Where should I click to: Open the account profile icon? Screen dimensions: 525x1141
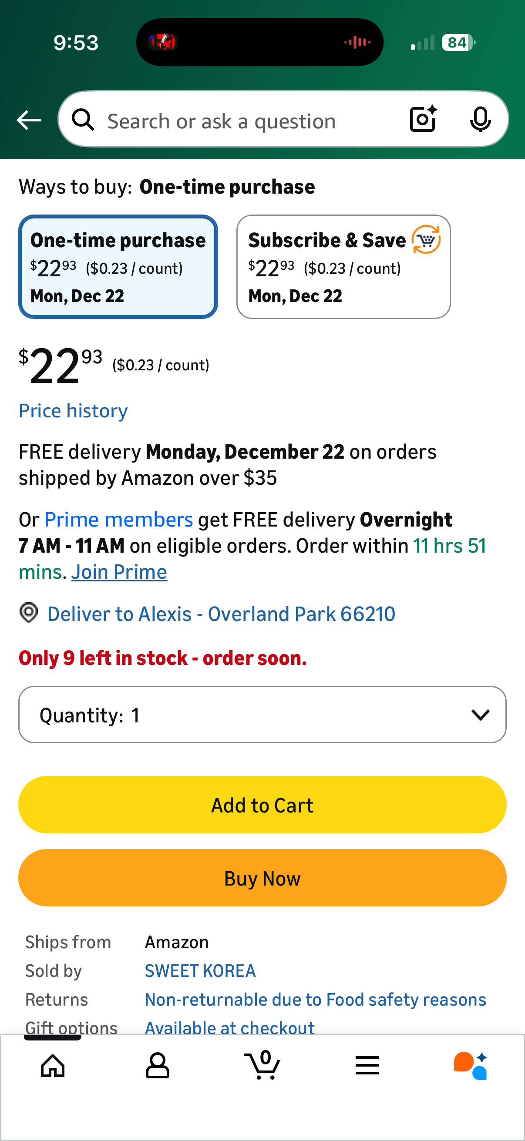tap(158, 1065)
